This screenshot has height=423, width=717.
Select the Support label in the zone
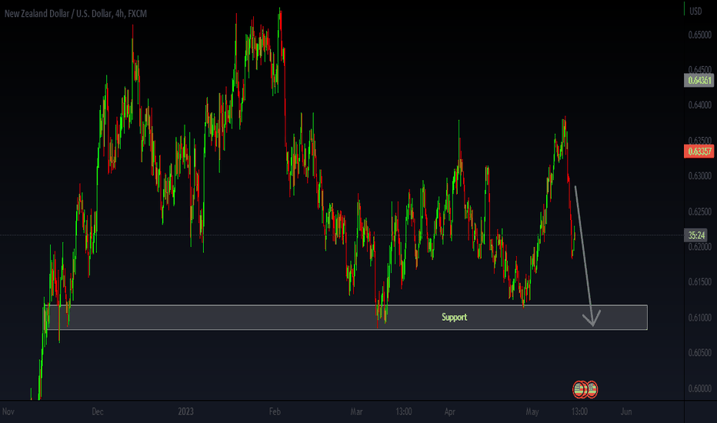click(454, 317)
